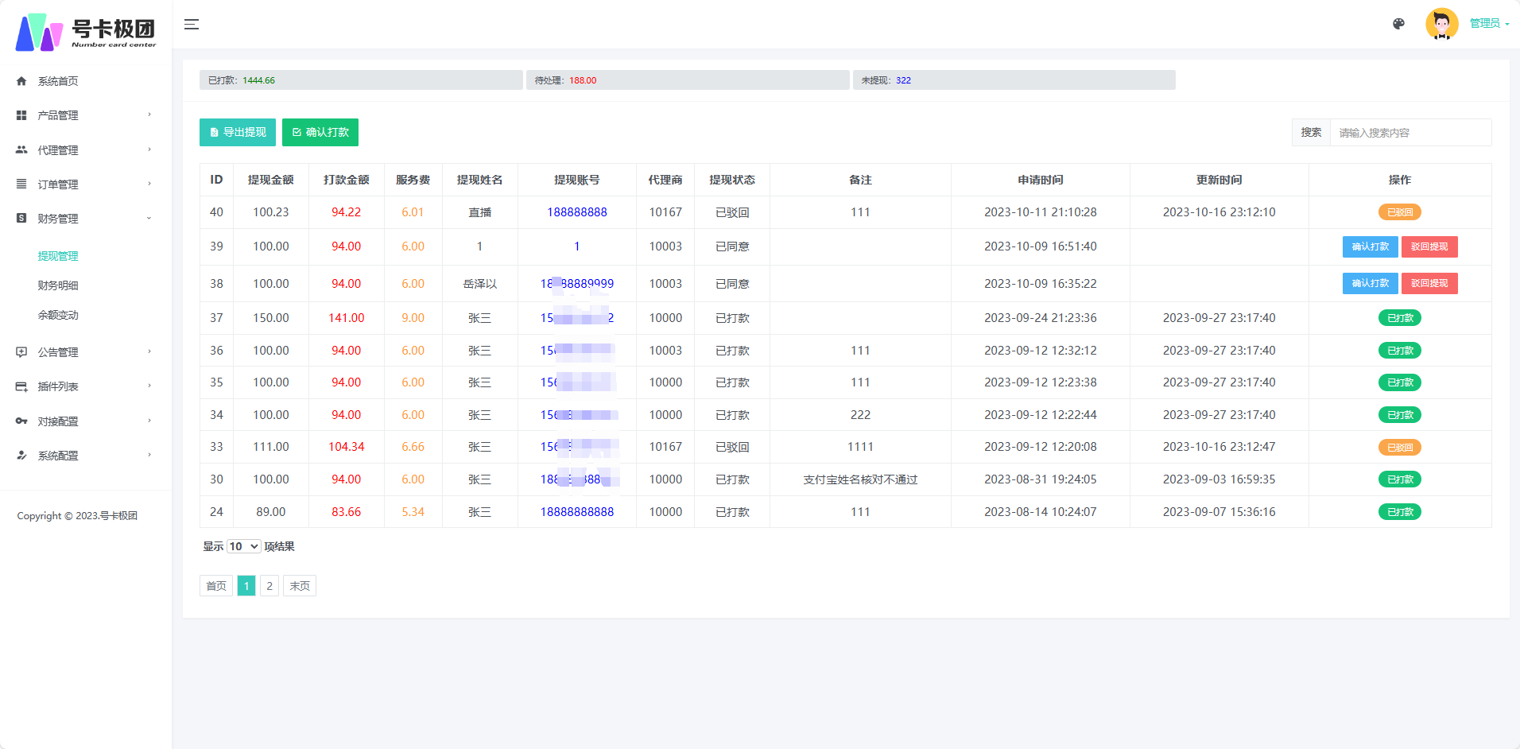Expand the 订单管理 sidebar menu
Image resolution: width=1520 pixels, height=749 pixels.
click(85, 184)
